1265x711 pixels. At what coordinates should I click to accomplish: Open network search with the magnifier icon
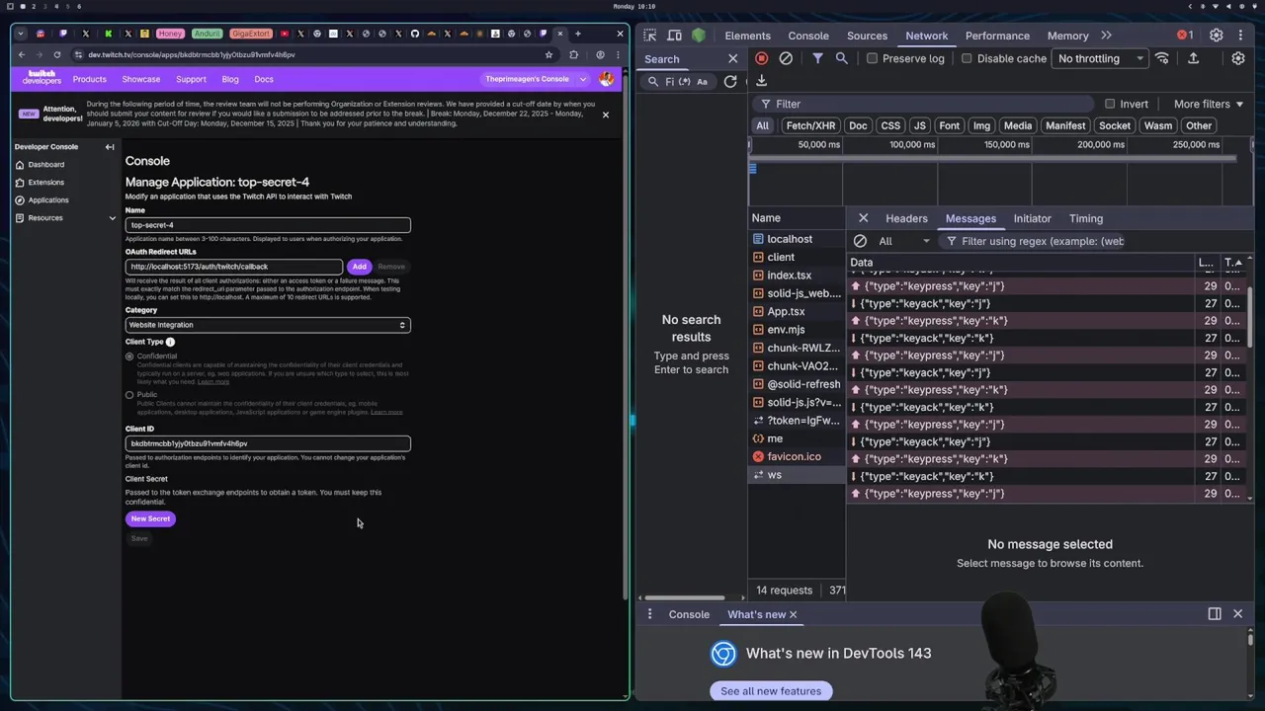pos(842,58)
